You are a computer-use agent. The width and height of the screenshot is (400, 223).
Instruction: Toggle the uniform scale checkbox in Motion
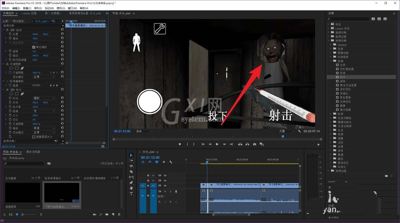34,47
